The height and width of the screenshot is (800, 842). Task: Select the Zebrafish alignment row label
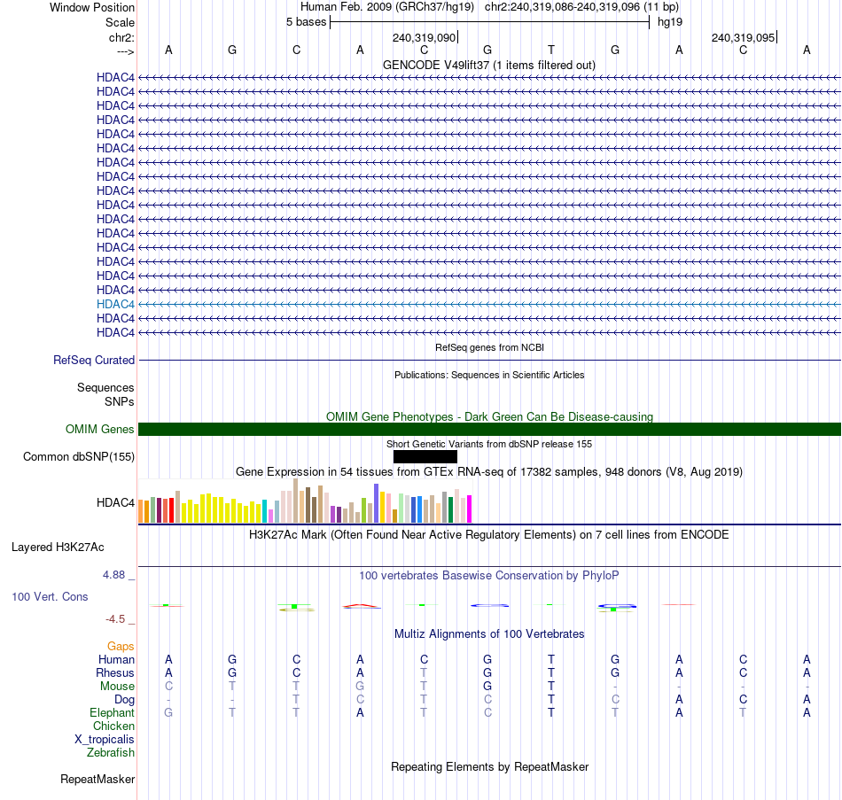tap(111, 753)
